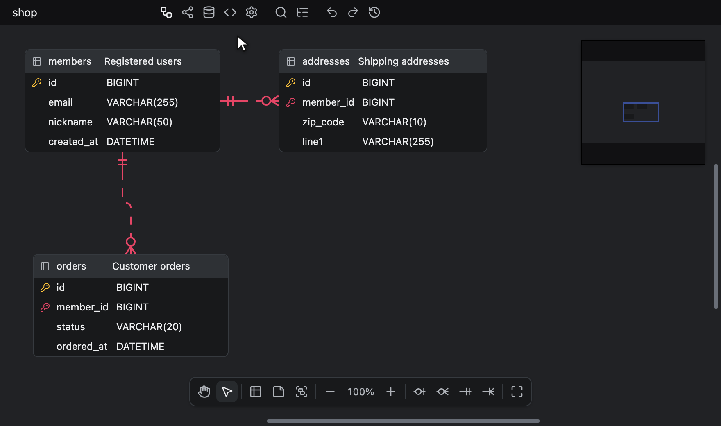Add a memo note from the bottom toolbar

point(279,392)
